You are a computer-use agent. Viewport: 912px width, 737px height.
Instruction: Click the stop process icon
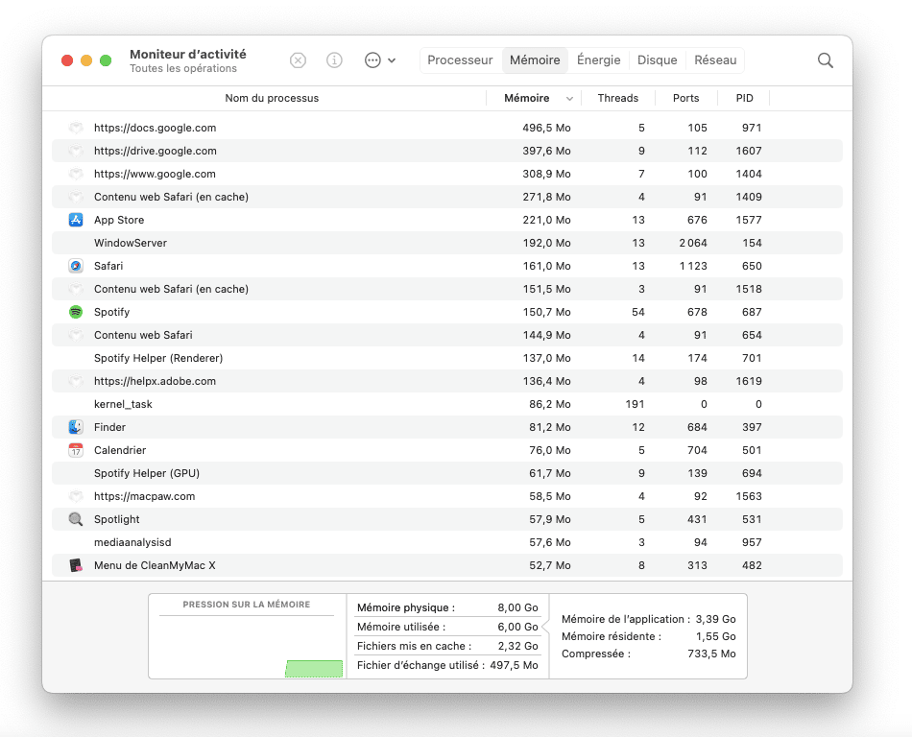pos(298,59)
